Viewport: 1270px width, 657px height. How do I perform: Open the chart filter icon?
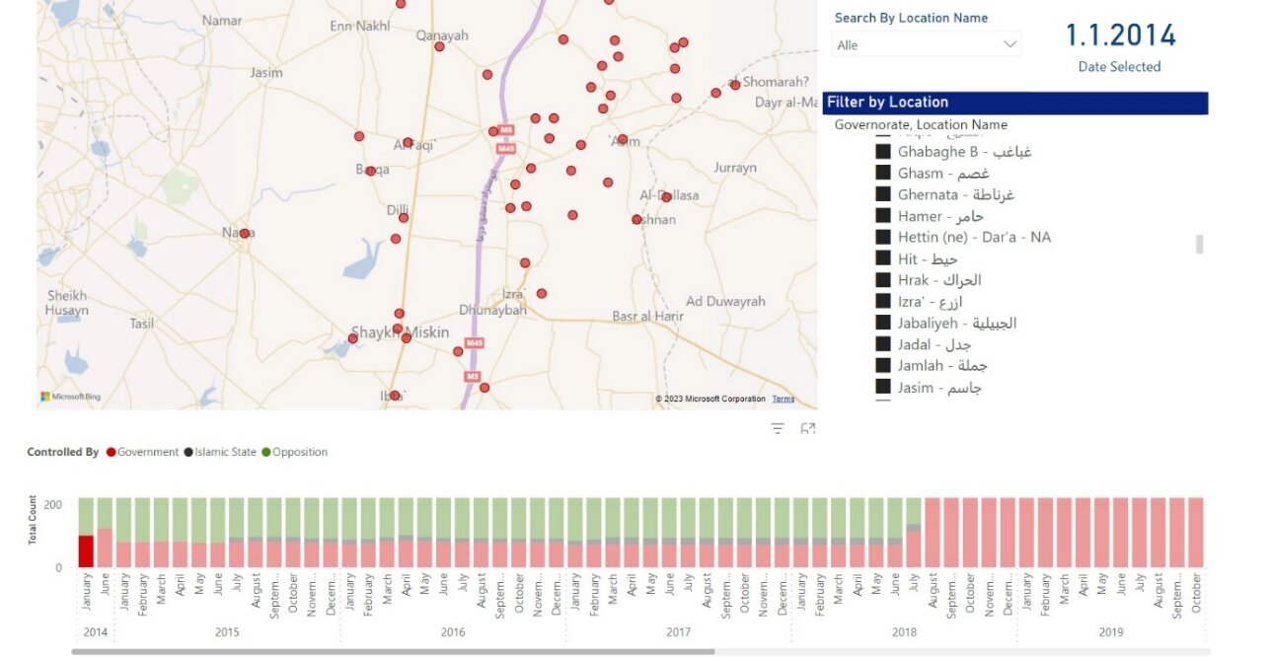point(778,428)
